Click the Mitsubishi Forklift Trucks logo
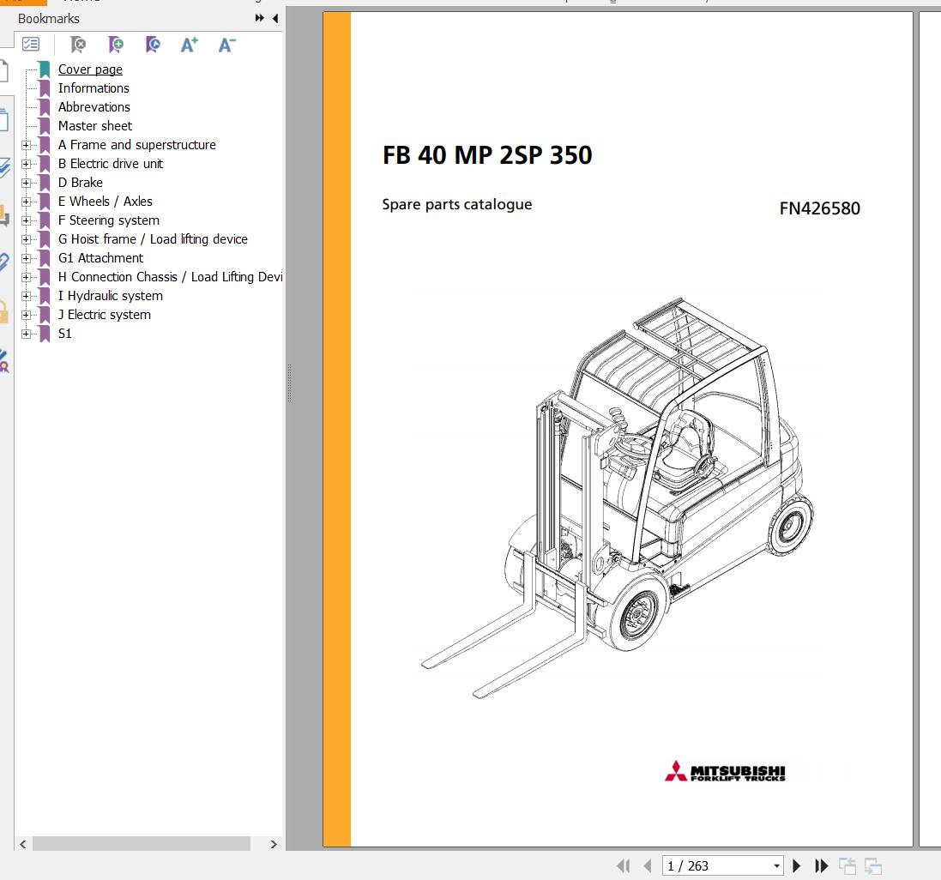Screen dimensions: 941x880 [x=725, y=771]
